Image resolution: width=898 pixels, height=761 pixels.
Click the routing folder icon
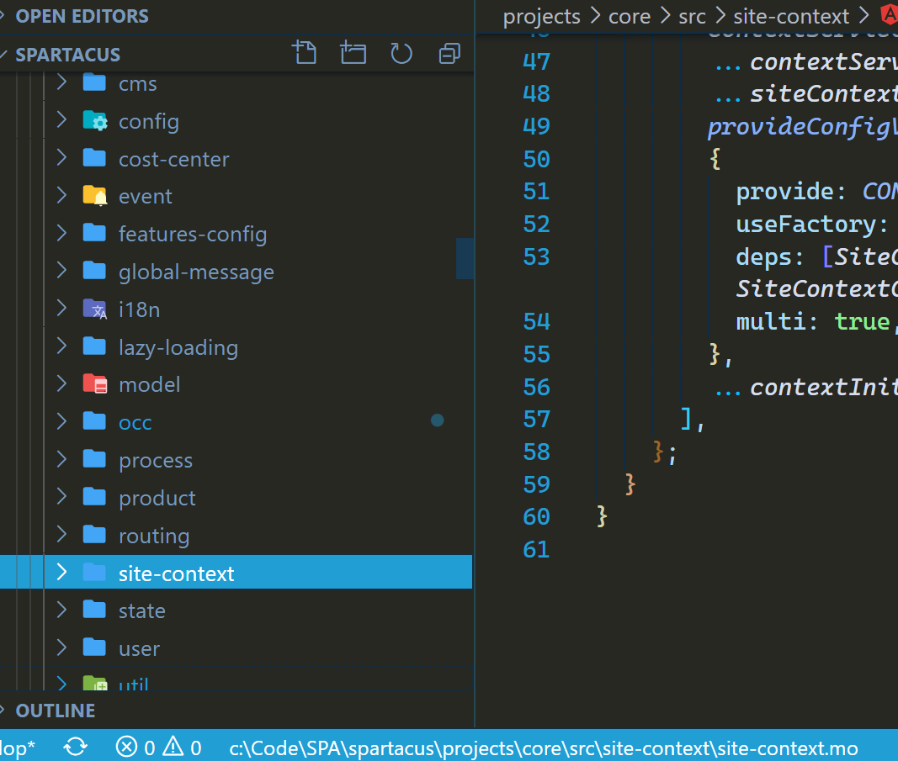(x=94, y=535)
